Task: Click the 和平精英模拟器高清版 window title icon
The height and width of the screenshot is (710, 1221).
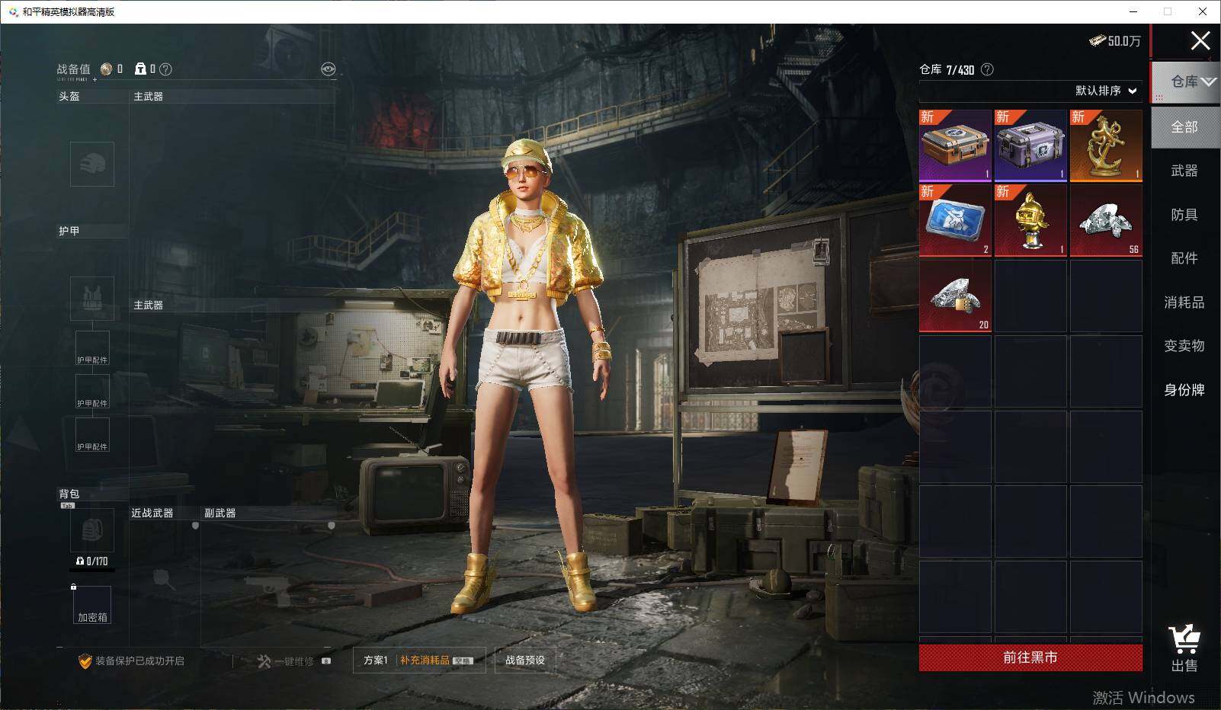Action: click(13, 12)
